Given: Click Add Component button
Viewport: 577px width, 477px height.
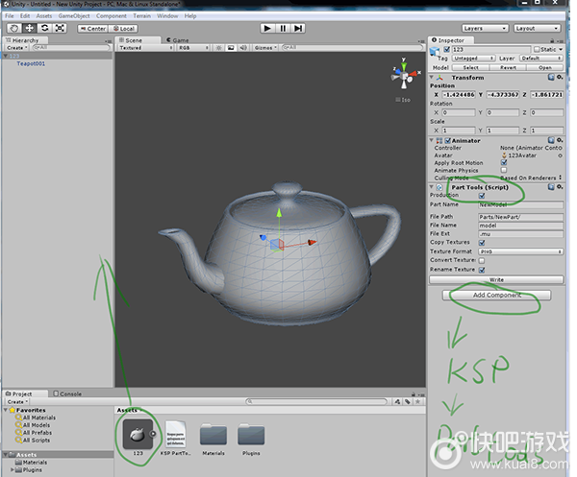Looking at the screenshot, I should (x=497, y=295).
